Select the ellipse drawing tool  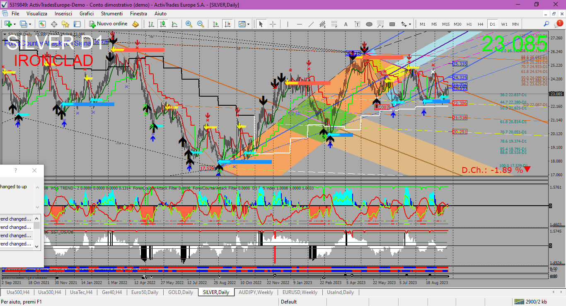tap(369, 24)
